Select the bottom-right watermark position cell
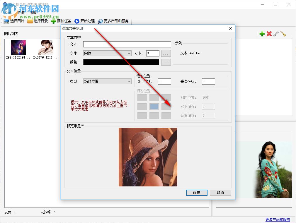 pyautogui.click(x=166, y=116)
